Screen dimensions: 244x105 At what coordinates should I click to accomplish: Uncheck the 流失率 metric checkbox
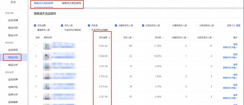tap(89, 26)
